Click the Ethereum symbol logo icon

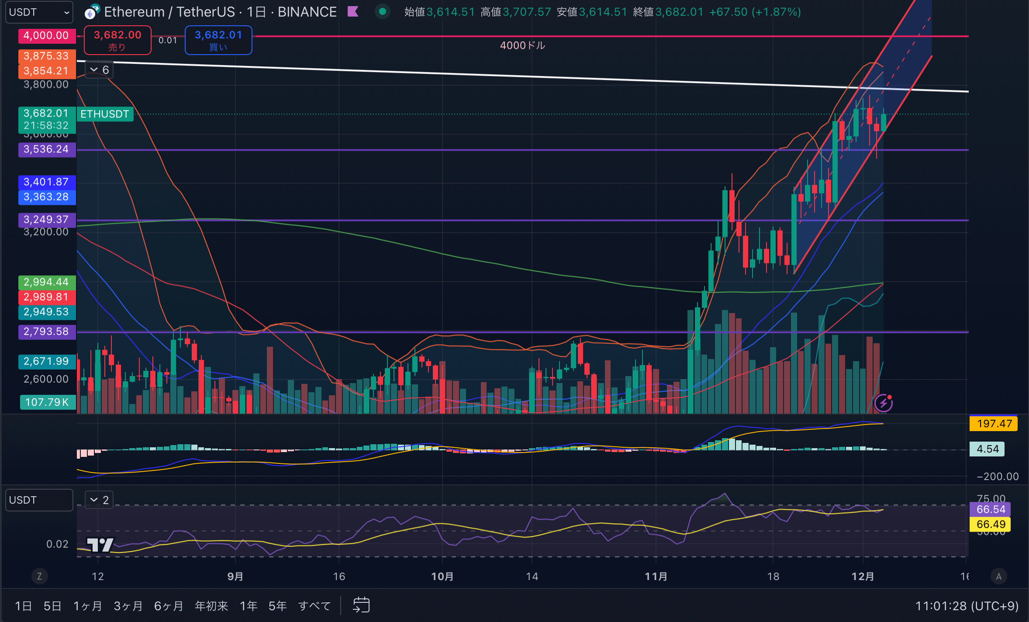tap(92, 12)
